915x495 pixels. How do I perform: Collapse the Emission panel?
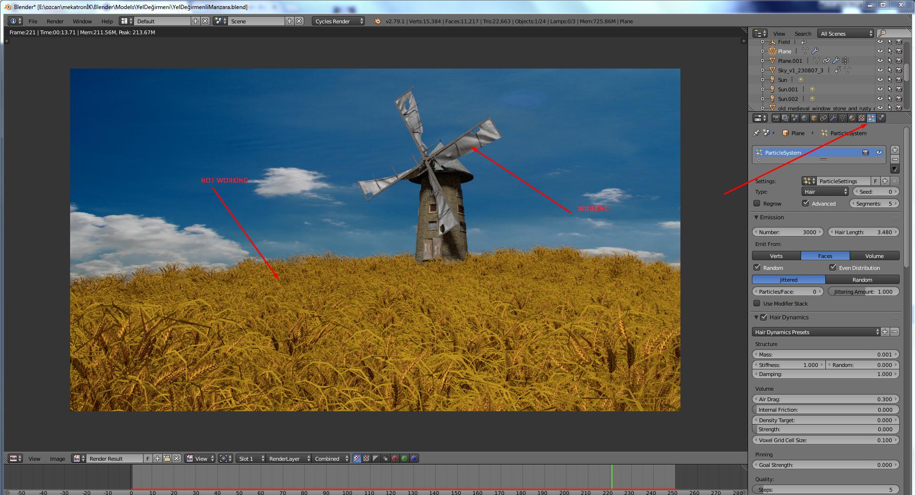click(x=756, y=217)
